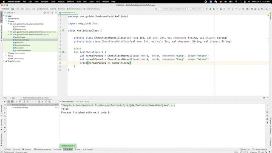This screenshot has height=153, width=272.
Task: Collapse the KotlinDataClass test results node
Action: (8, 105)
